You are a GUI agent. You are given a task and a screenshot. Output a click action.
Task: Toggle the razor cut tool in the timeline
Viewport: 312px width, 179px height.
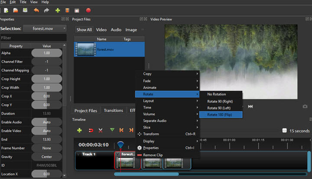[x=101, y=130]
